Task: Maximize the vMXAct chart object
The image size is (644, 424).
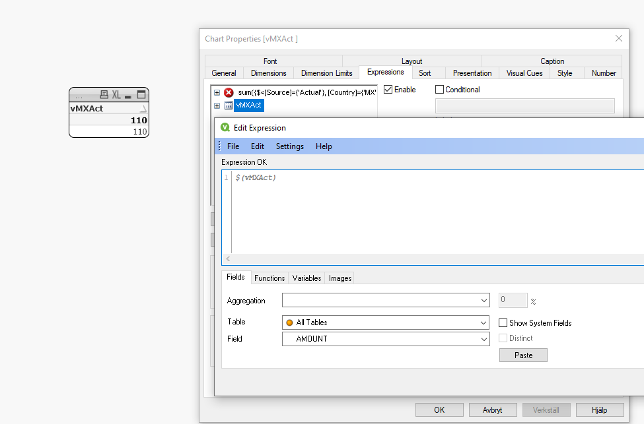Action: point(141,95)
